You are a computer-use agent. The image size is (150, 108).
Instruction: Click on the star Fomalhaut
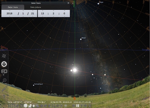click(33, 85)
